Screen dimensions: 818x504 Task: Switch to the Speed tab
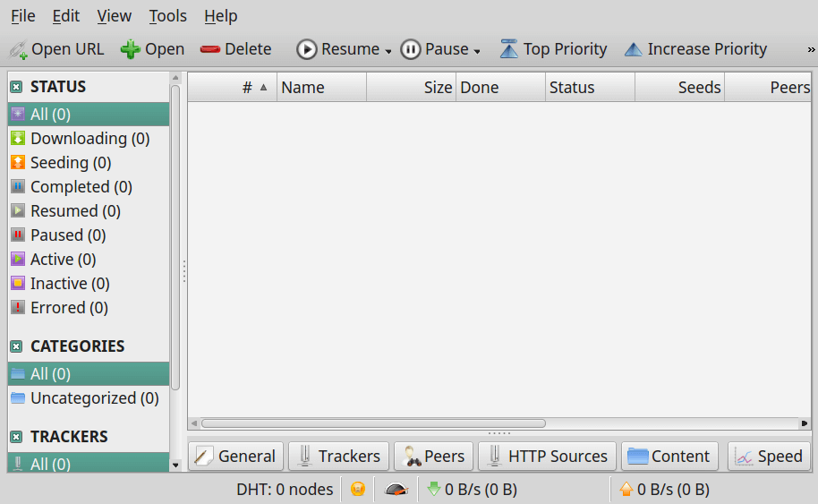click(x=769, y=456)
